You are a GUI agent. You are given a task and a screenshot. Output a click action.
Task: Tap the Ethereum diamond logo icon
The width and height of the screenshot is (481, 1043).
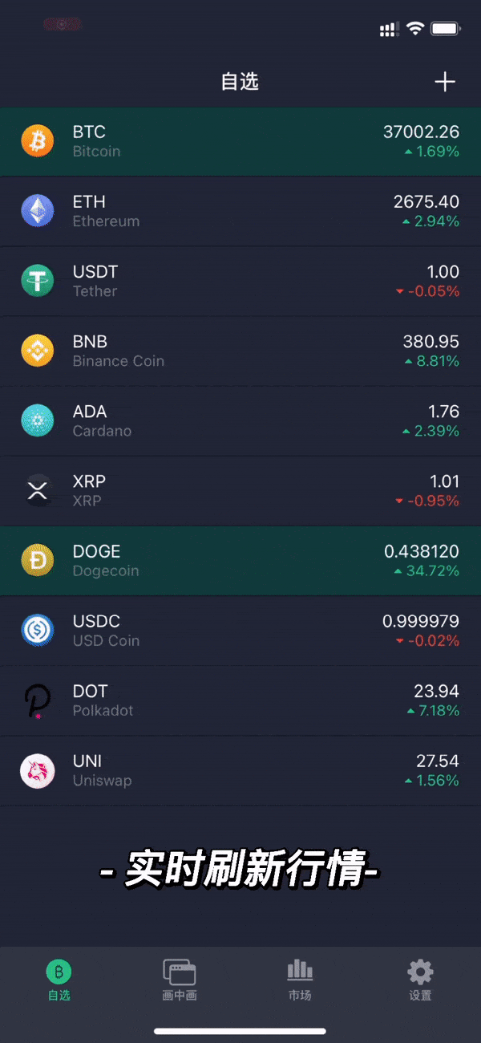pyautogui.click(x=37, y=211)
